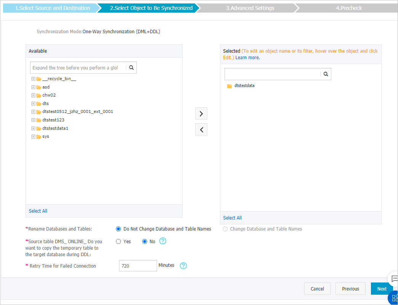
Task: Expand the __recycle_bin__ tree node
Action: coord(33,79)
